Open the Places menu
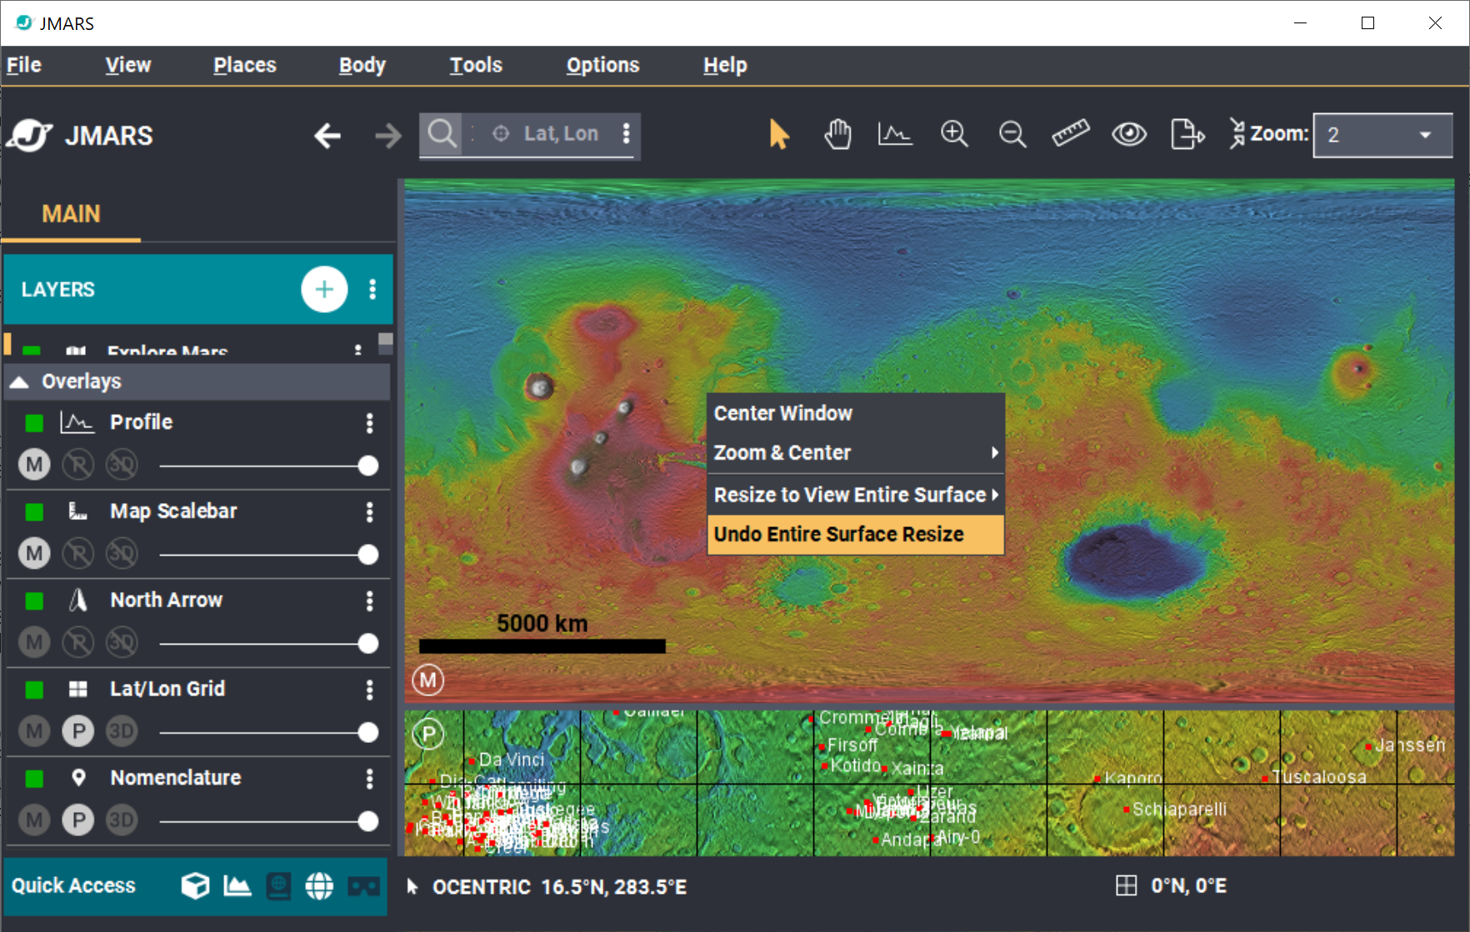The height and width of the screenshot is (932, 1470). (x=245, y=65)
